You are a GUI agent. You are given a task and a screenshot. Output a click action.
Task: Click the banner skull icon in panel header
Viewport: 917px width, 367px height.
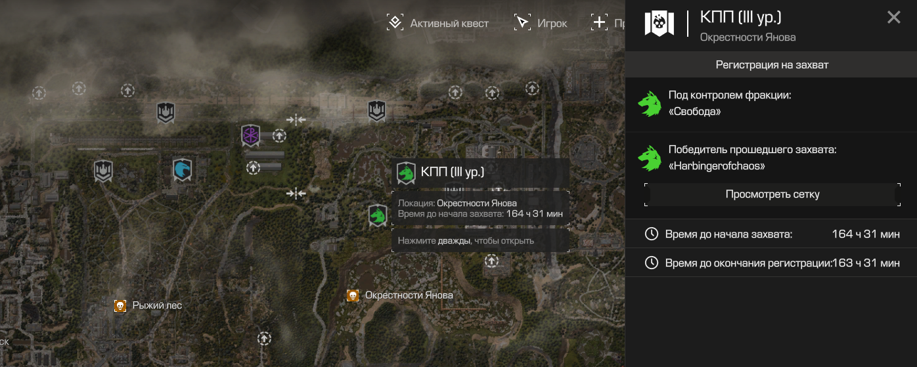click(660, 23)
